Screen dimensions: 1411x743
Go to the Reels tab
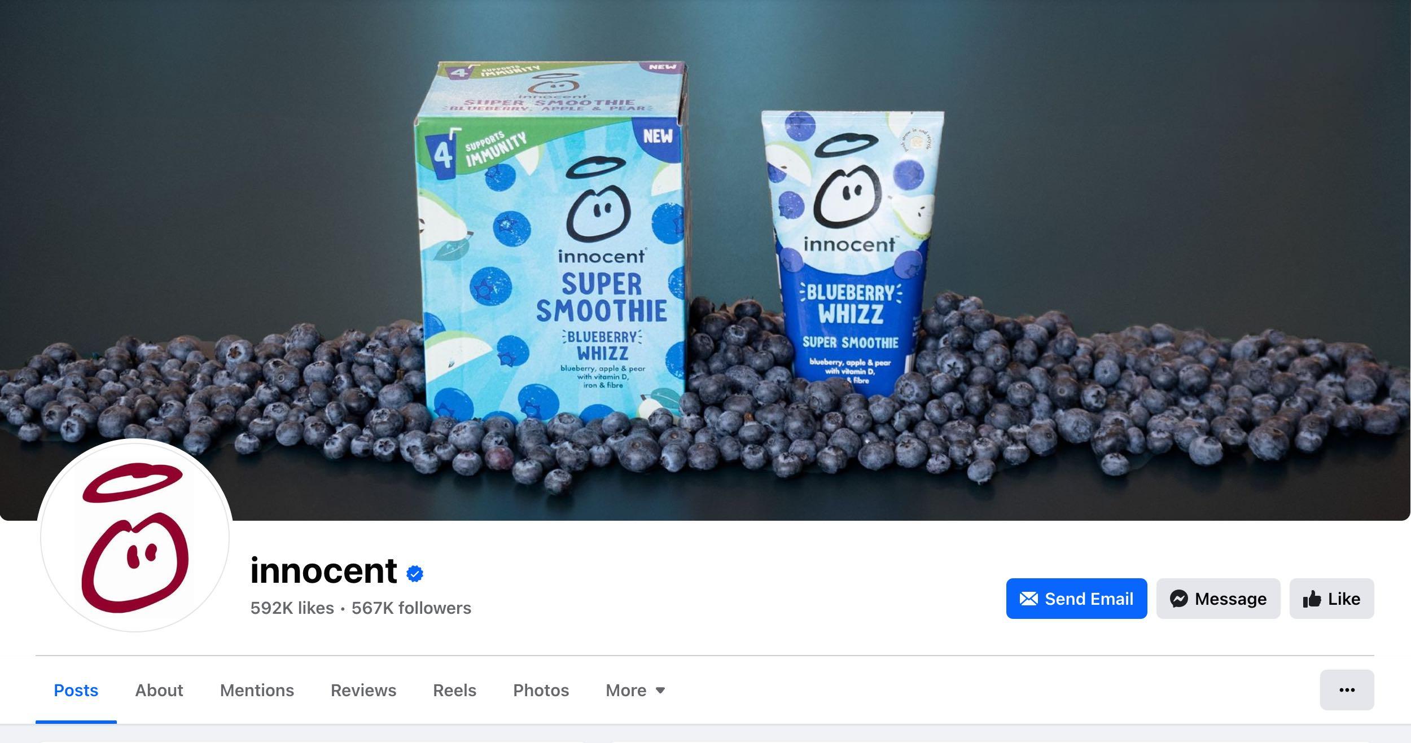coord(454,691)
